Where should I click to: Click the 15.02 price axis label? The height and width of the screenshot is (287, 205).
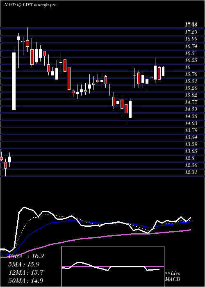tap(191, 95)
